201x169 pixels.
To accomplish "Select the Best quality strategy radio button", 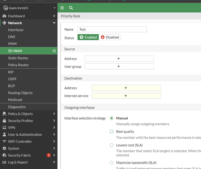I will [x=112, y=132].
